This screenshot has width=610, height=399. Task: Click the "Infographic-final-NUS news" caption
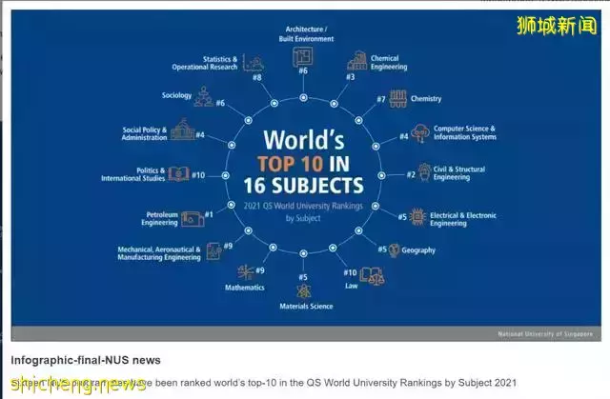click(x=86, y=360)
